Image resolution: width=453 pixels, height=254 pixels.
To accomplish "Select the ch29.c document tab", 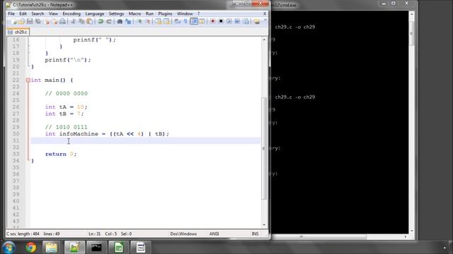I will point(18,32).
